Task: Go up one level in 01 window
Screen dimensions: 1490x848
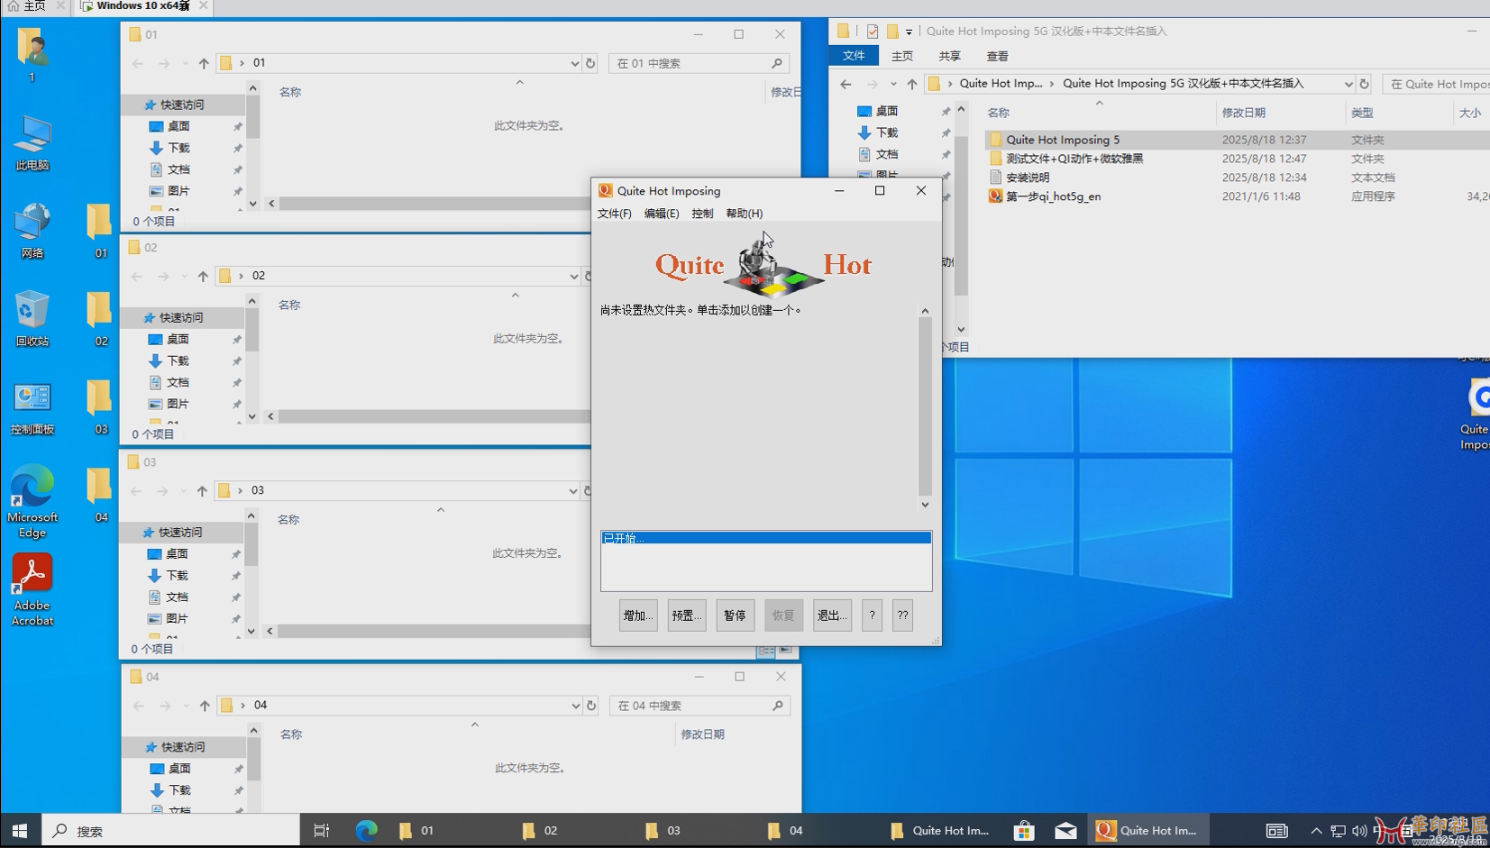Action: [x=204, y=63]
